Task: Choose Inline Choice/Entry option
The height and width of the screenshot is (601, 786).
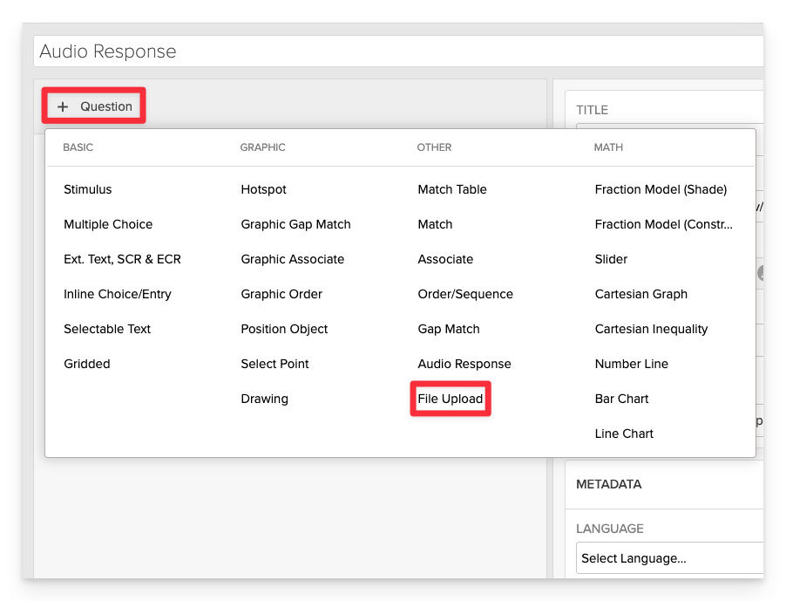Action: point(118,294)
